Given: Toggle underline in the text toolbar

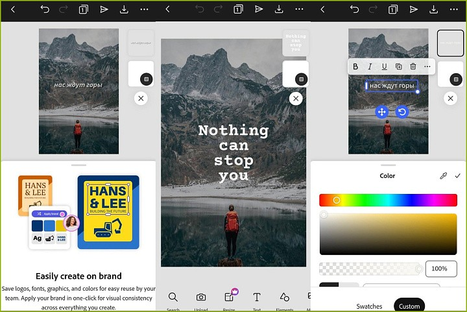Looking at the screenshot, I should (x=384, y=66).
